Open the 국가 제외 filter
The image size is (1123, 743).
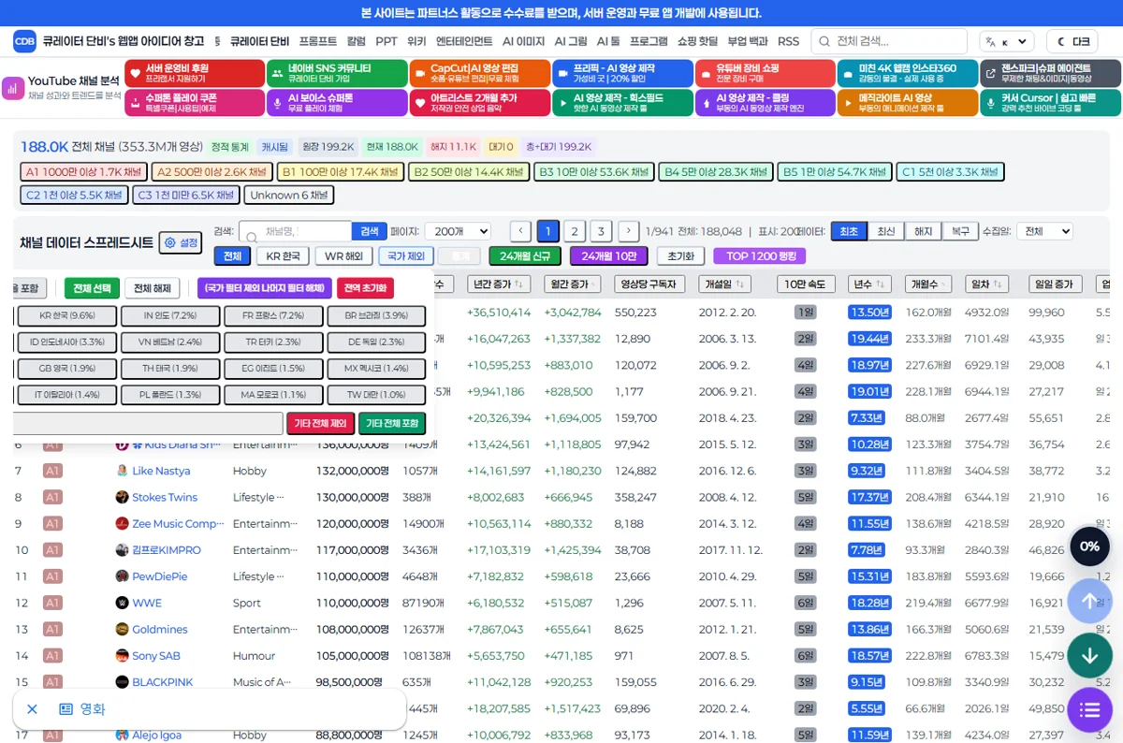tap(406, 255)
